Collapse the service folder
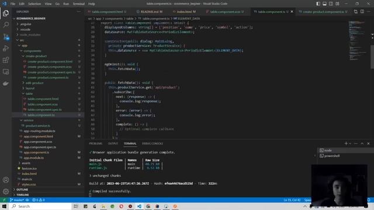 click(48, 120)
